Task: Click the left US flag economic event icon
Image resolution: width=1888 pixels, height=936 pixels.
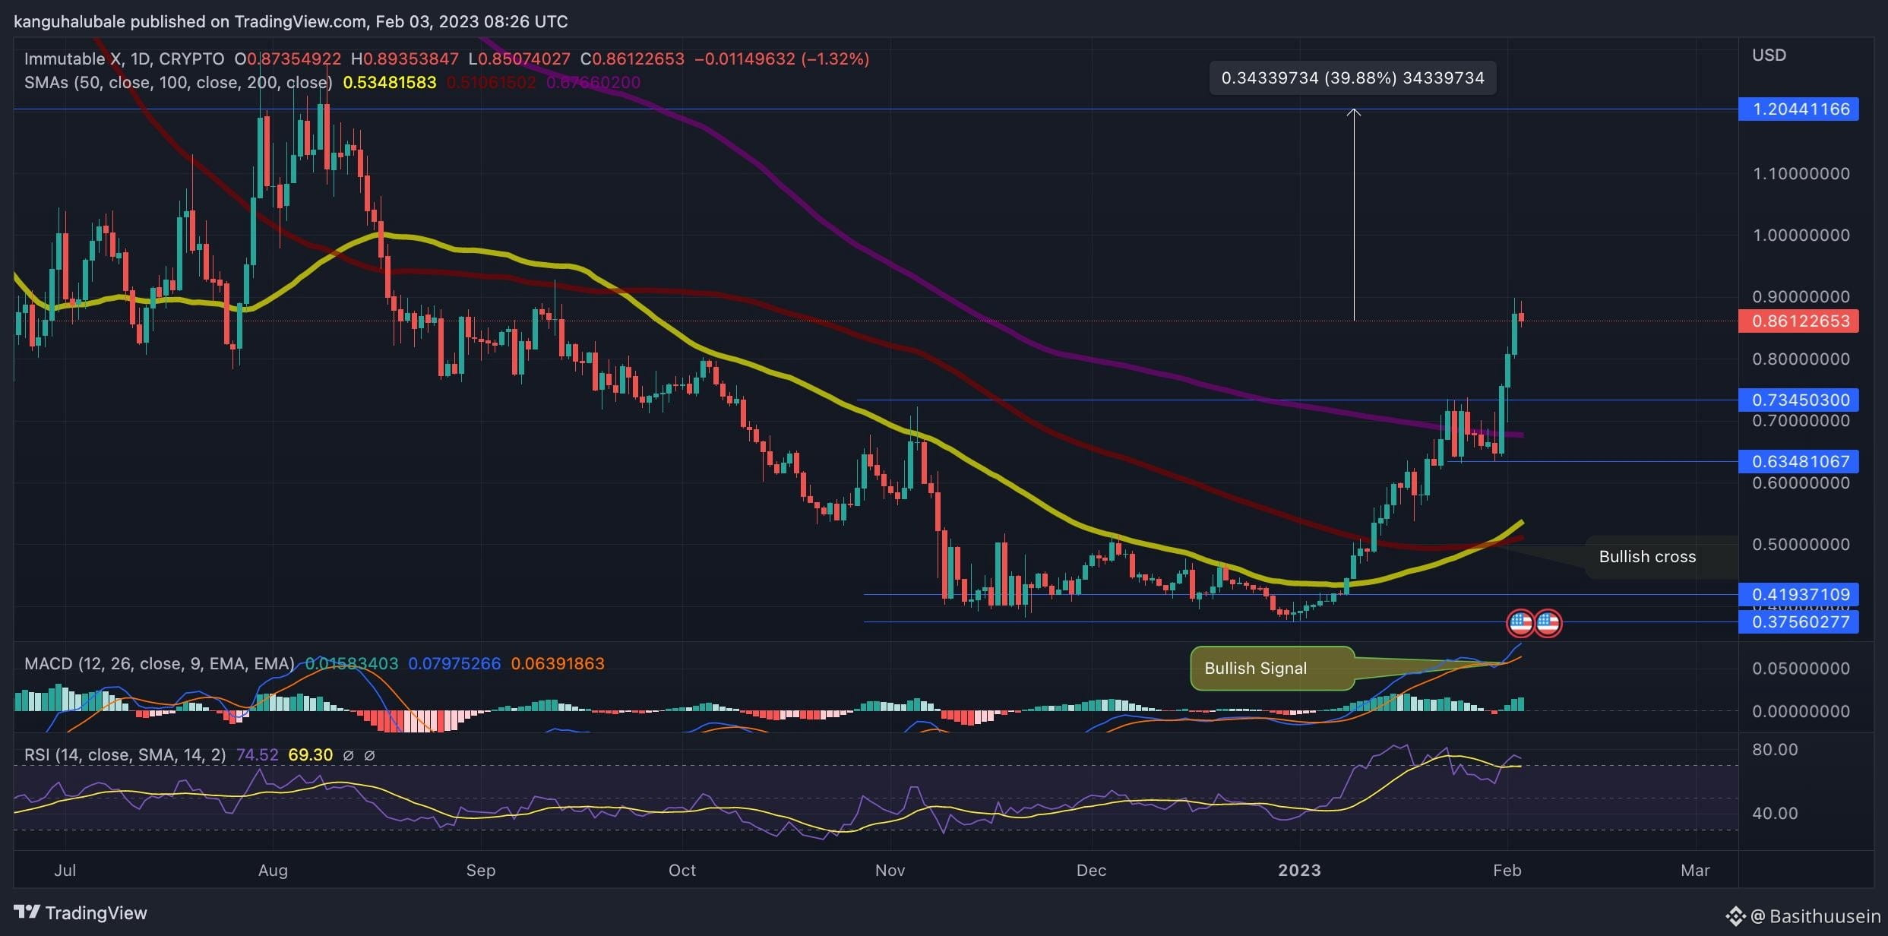Action: (x=1520, y=624)
